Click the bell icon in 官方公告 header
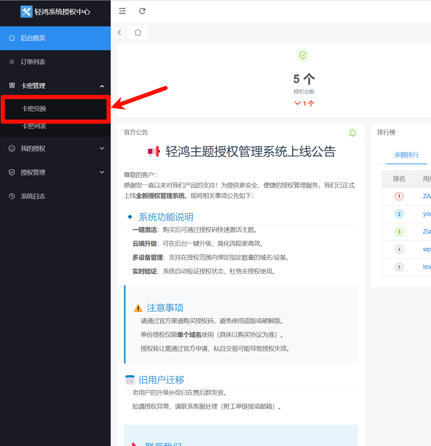Image resolution: width=431 pixels, height=446 pixels. coord(353,133)
